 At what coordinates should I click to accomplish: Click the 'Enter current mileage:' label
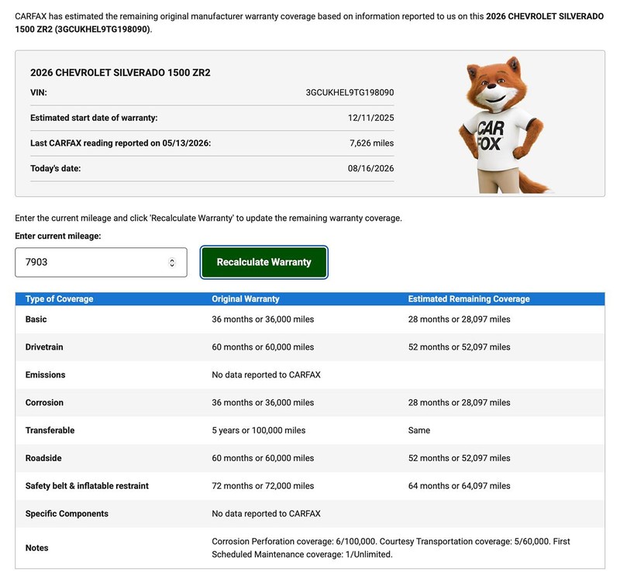[58, 236]
